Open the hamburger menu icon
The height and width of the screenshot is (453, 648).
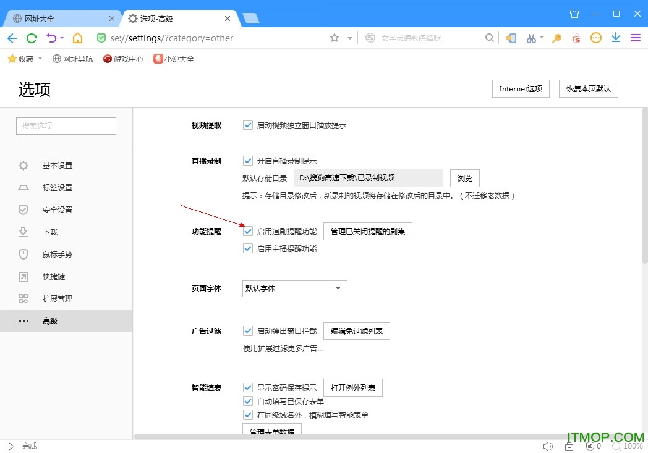coord(636,38)
